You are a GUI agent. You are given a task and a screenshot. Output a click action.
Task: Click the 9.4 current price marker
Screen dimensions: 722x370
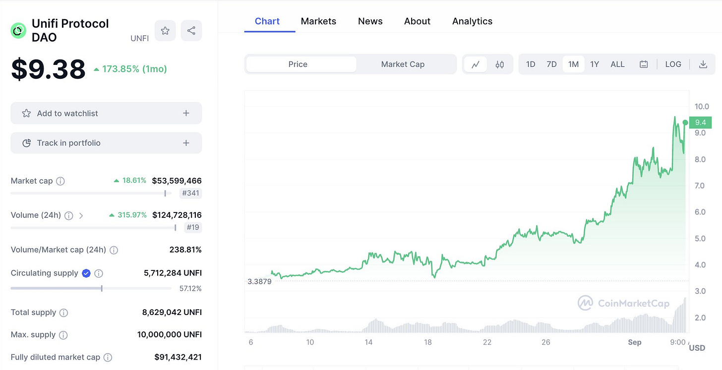(x=701, y=122)
